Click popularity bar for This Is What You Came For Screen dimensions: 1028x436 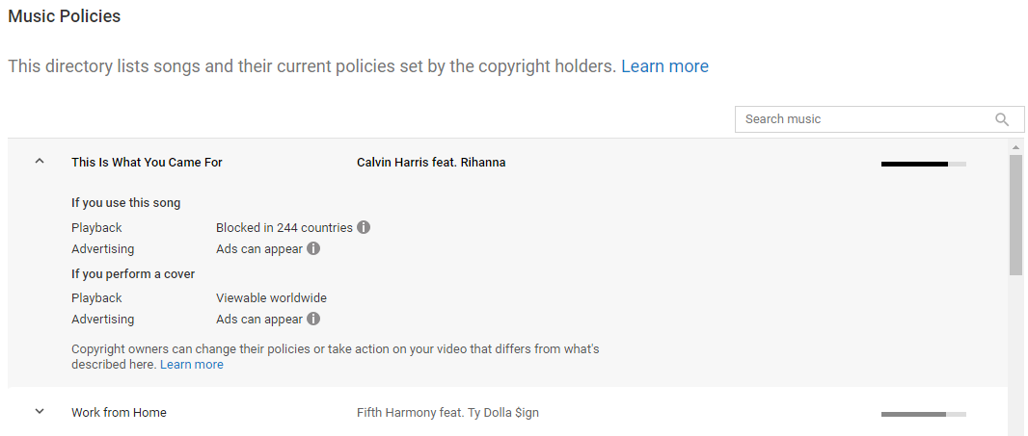click(923, 164)
